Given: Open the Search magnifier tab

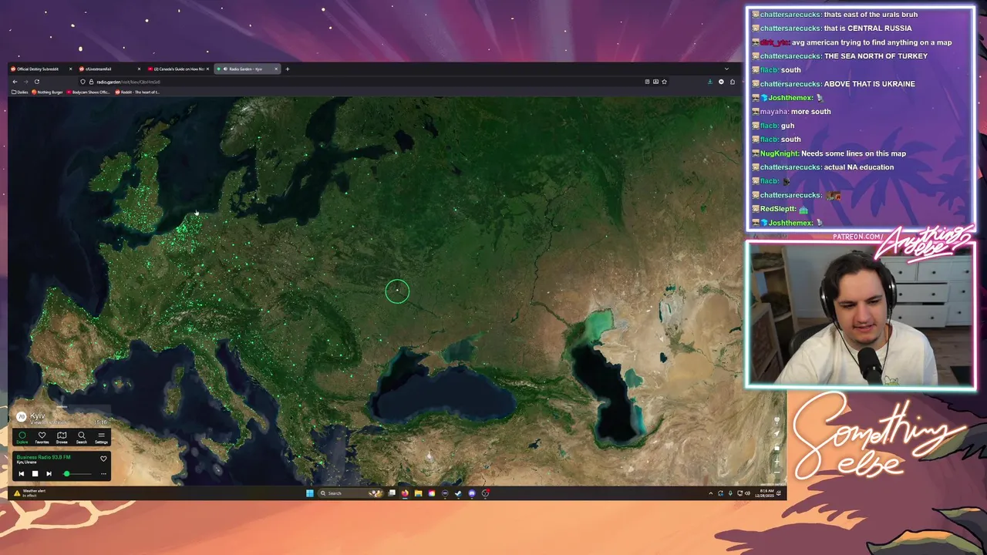Looking at the screenshot, I should tap(82, 437).
